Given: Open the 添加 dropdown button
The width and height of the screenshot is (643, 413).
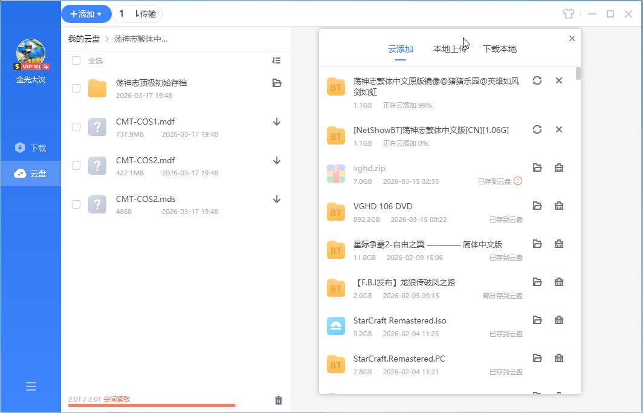Looking at the screenshot, I should click(86, 14).
